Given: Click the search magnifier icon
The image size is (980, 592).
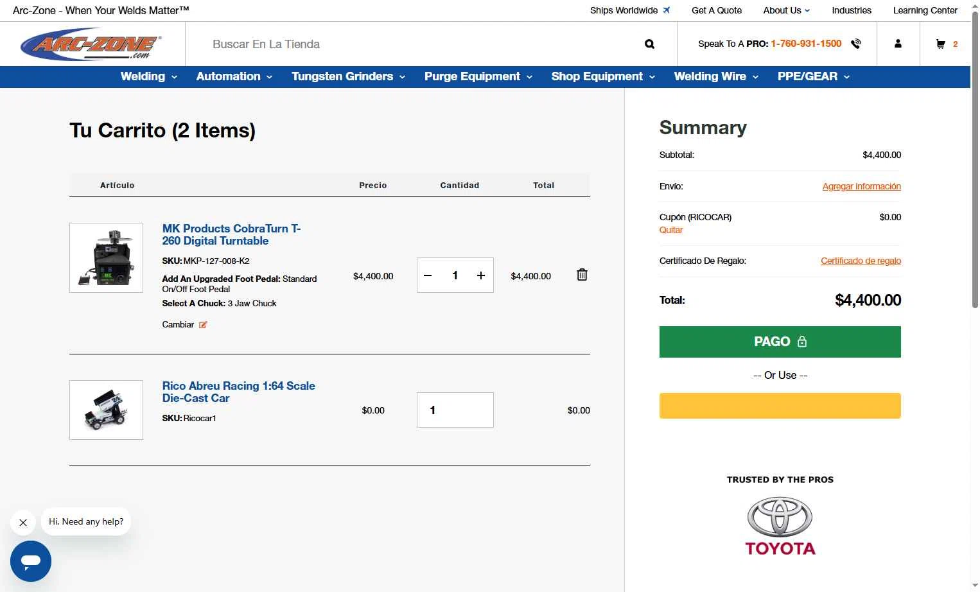Looking at the screenshot, I should pyautogui.click(x=649, y=44).
